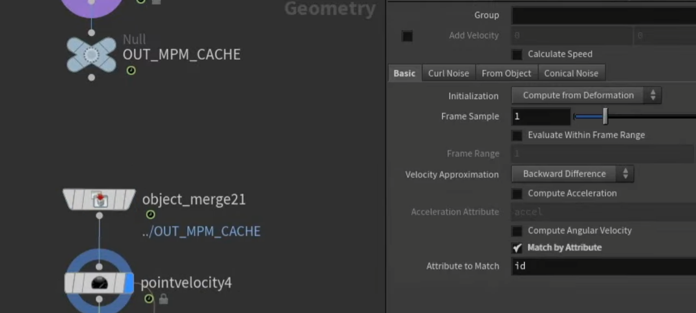This screenshot has height=313, width=696.
Task: Click the Attribute to Match field
Action: [604, 266]
